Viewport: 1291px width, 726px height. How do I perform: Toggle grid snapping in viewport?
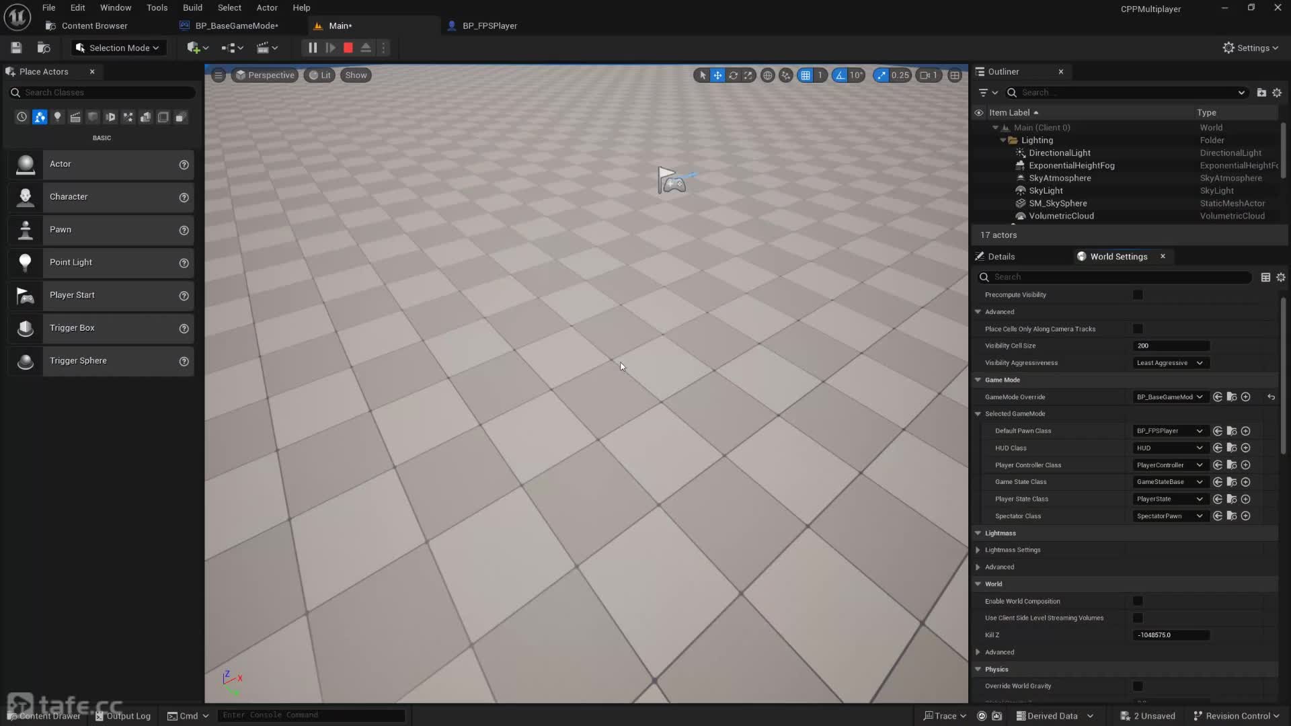pyautogui.click(x=806, y=75)
